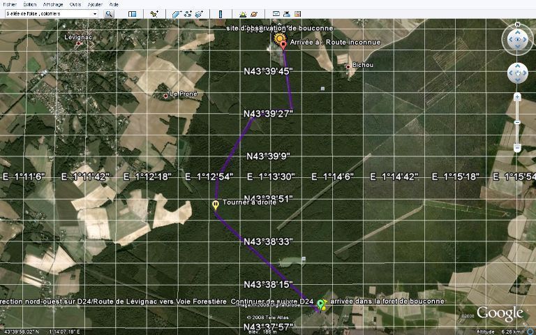Open the Edition menu

point(30,4)
